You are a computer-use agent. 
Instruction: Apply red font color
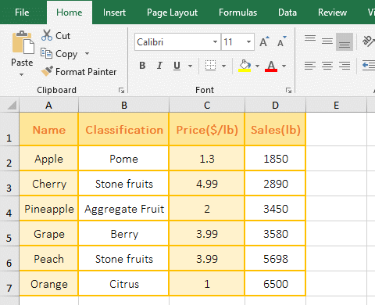(271, 66)
